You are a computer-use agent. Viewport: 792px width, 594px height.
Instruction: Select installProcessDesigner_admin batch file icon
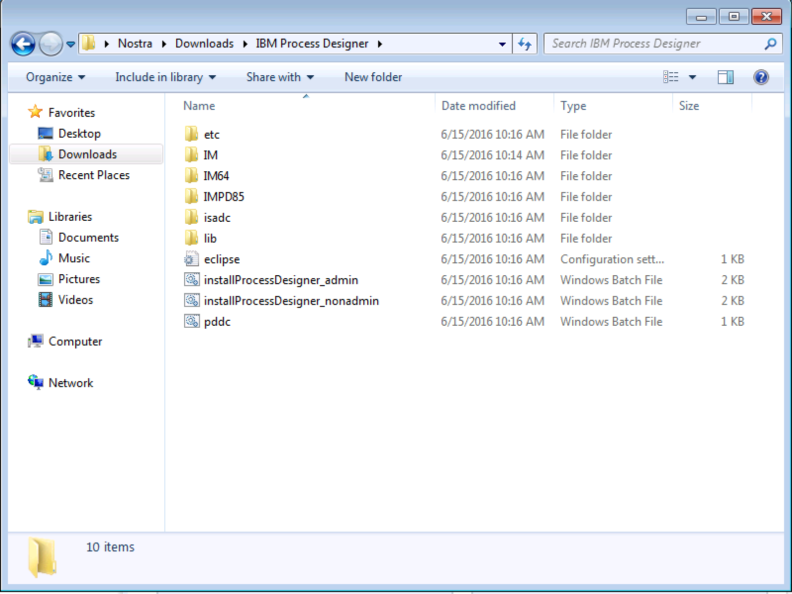pyautogui.click(x=192, y=280)
